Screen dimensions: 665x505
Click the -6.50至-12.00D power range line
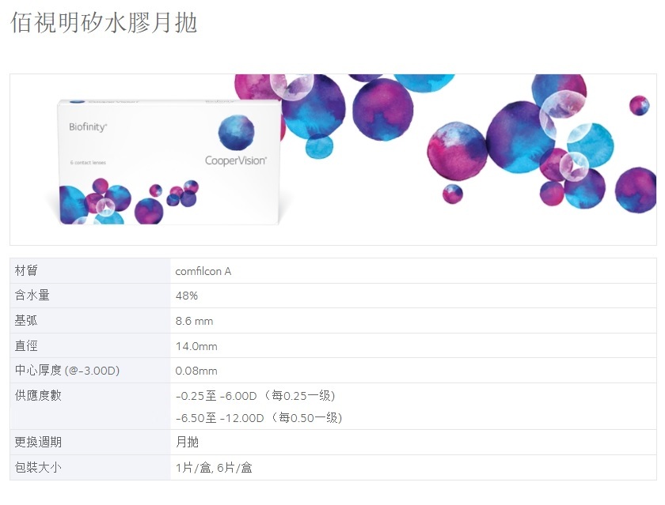coord(259,417)
